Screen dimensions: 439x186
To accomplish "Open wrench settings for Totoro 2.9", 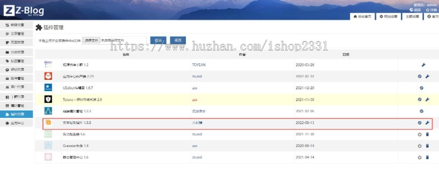I will pos(427,99).
